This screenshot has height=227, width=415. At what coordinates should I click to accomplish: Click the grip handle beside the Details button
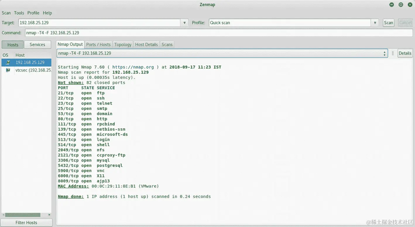(x=393, y=53)
